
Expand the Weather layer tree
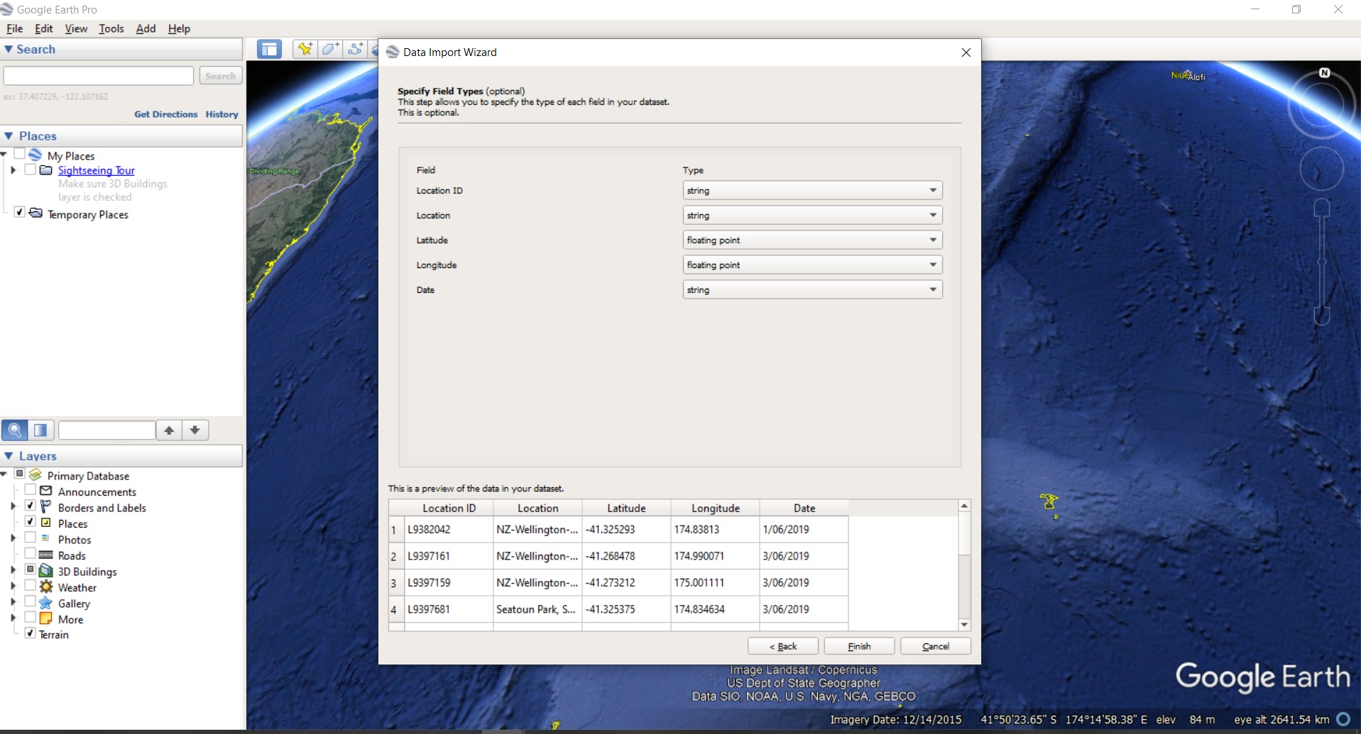tap(13, 586)
